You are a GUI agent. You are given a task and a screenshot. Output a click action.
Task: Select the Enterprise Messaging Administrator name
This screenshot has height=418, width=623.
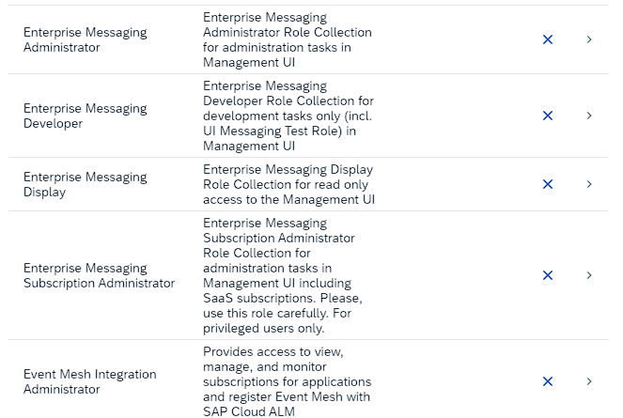pos(85,39)
